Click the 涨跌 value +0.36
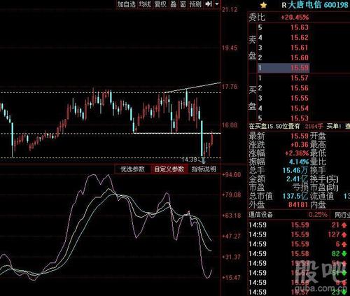Viewport: 350px width, 296px height. (300, 145)
